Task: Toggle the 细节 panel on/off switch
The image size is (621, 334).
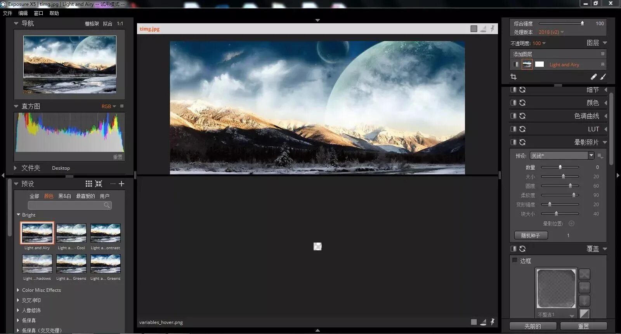Action: 513,90
